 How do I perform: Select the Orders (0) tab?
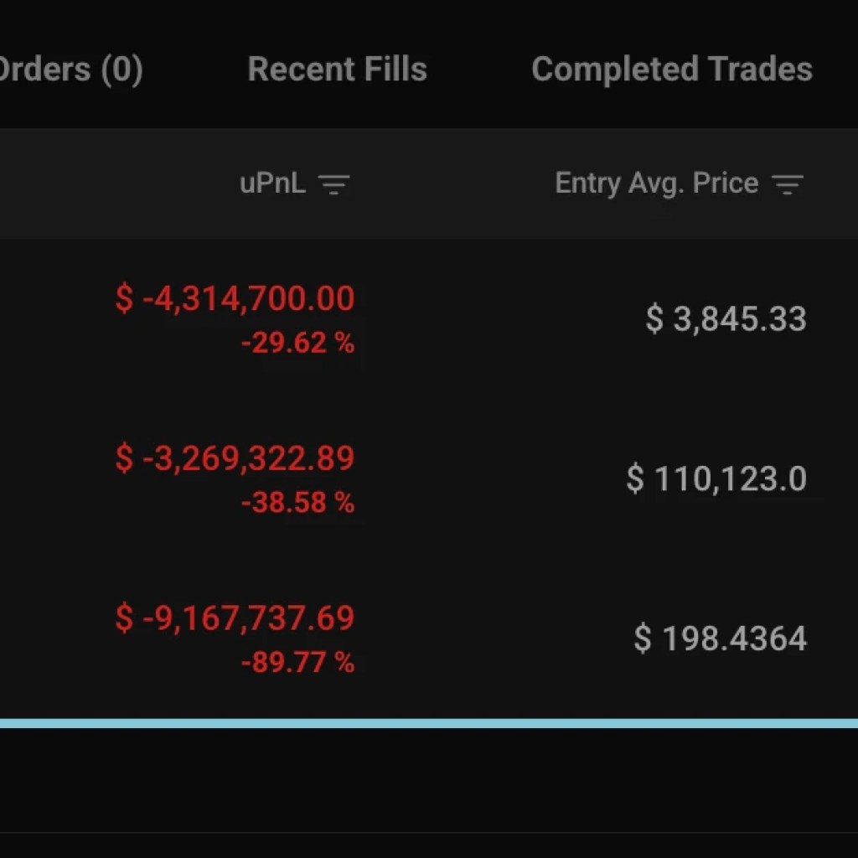(71, 70)
